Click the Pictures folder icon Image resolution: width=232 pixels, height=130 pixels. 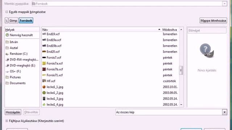click(7, 77)
